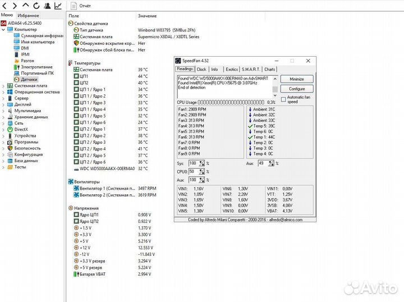Viewport: 404px width, 302px height.
Task: Go back with the AIDA64 back arrow
Action: click(4, 6)
